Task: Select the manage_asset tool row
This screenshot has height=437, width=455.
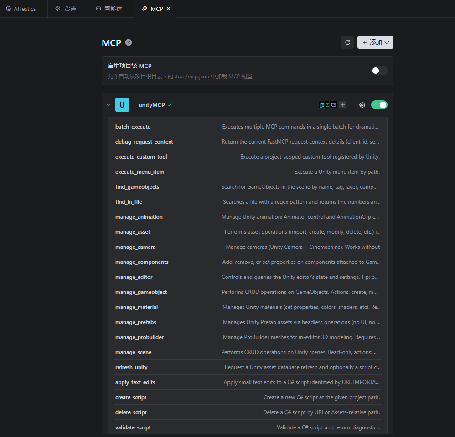Action: pyautogui.click(x=247, y=232)
